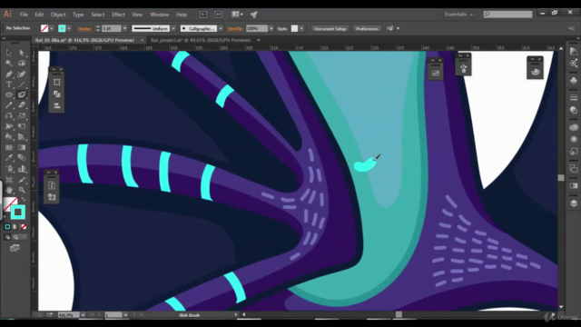Open the Layers panel icon
This screenshot has width=581, height=327.
pyautogui.click(x=574, y=203)
